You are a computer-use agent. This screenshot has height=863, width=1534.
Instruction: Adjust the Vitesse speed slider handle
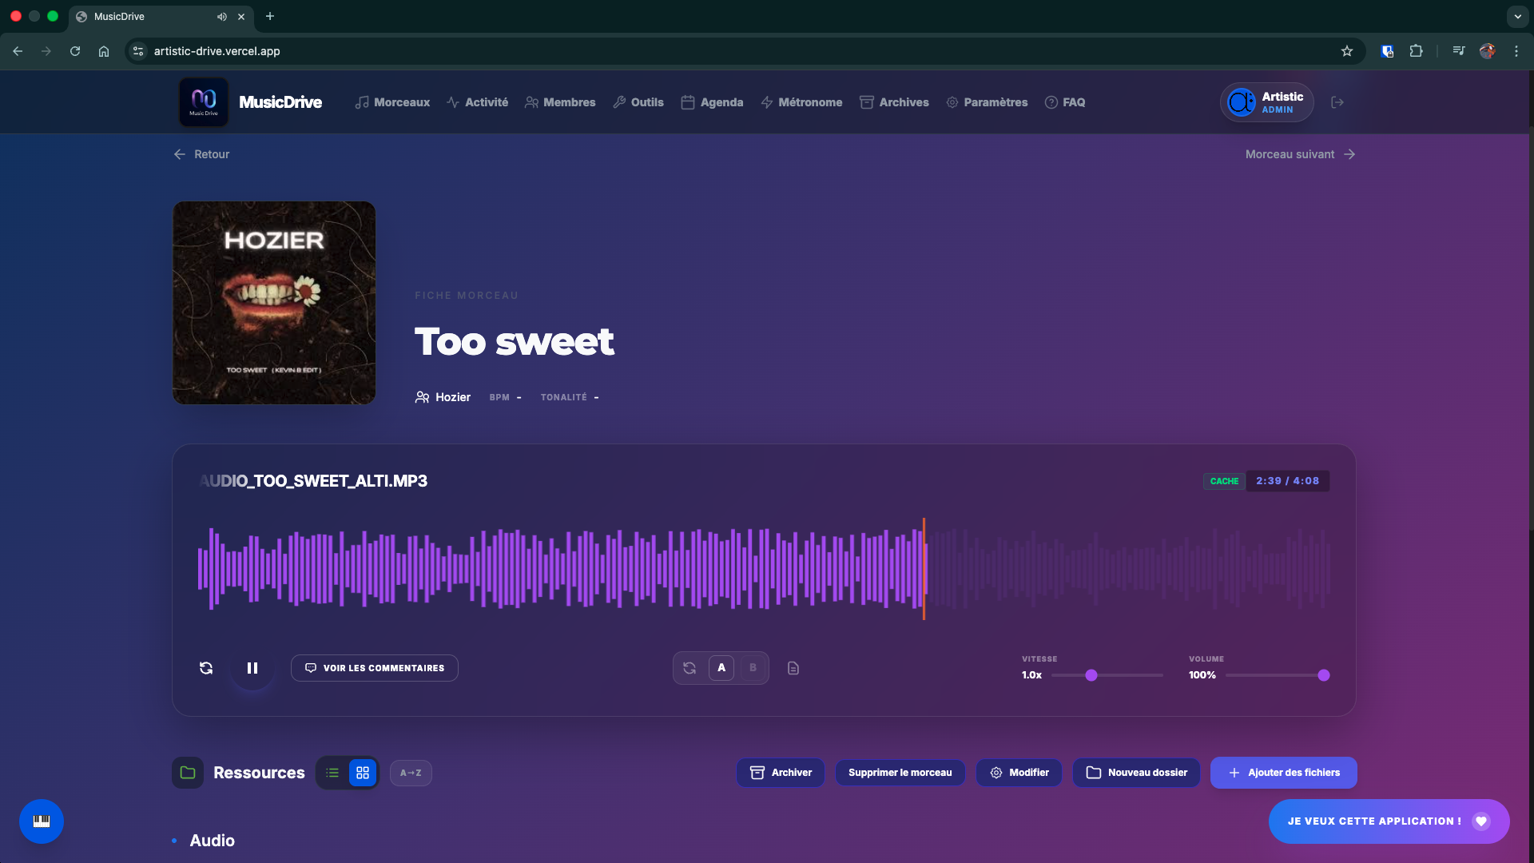[x=1091, y=675]
